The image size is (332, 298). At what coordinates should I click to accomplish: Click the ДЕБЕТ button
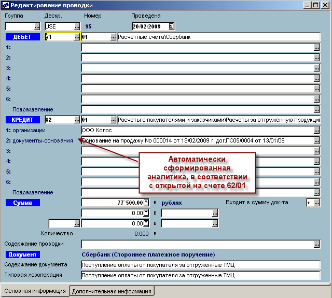coord(23,37)
